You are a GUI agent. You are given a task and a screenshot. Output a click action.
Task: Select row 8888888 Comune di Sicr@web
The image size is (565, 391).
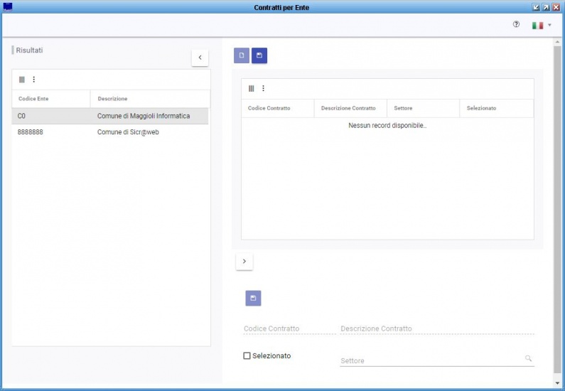point(110,132)
